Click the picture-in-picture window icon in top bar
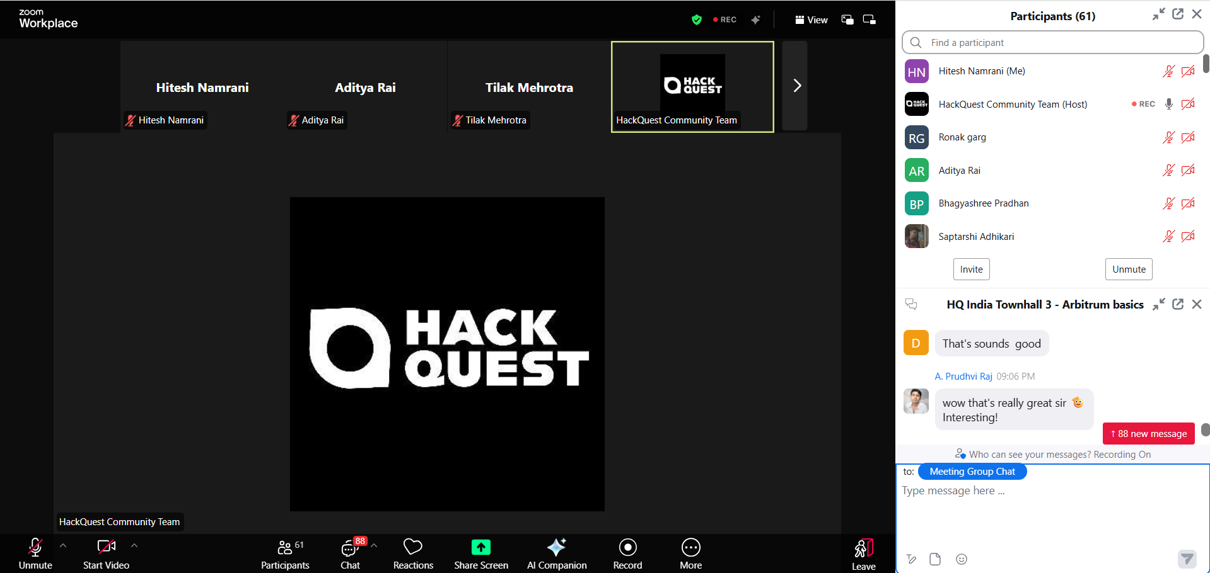 tap(847, 20)
